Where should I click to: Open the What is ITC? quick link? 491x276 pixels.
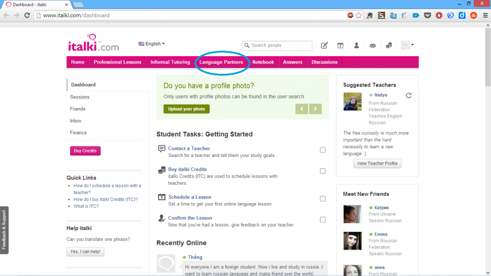click(x=86, y=206)
